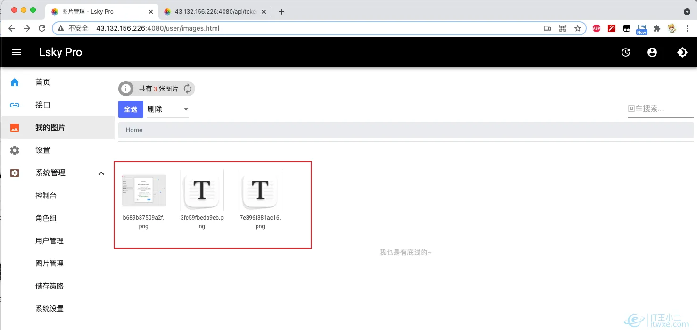Open the user account icon menu
Image resolution: width=697 pixels, height=330 pixels.
coord(652,52)
